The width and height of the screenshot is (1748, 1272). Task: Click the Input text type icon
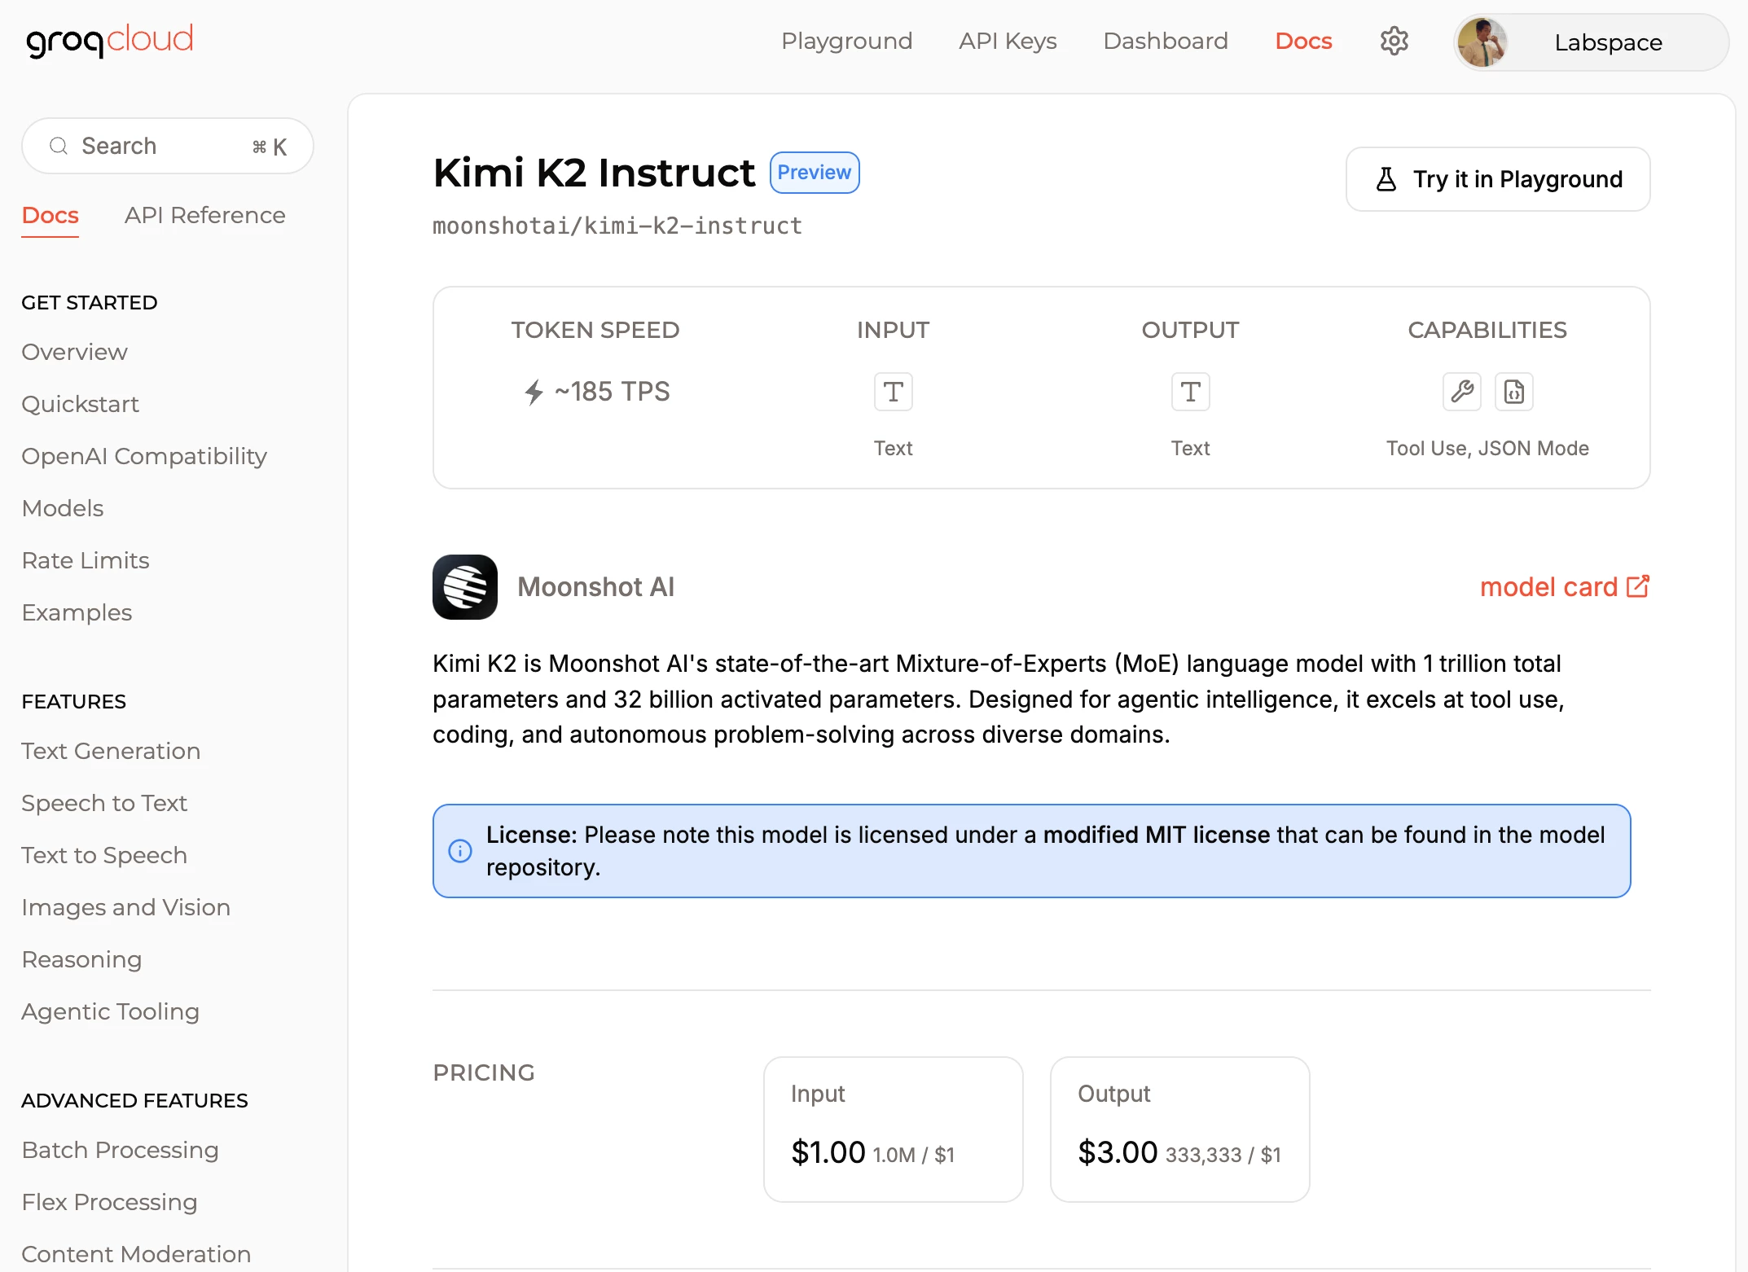[893, 392]
